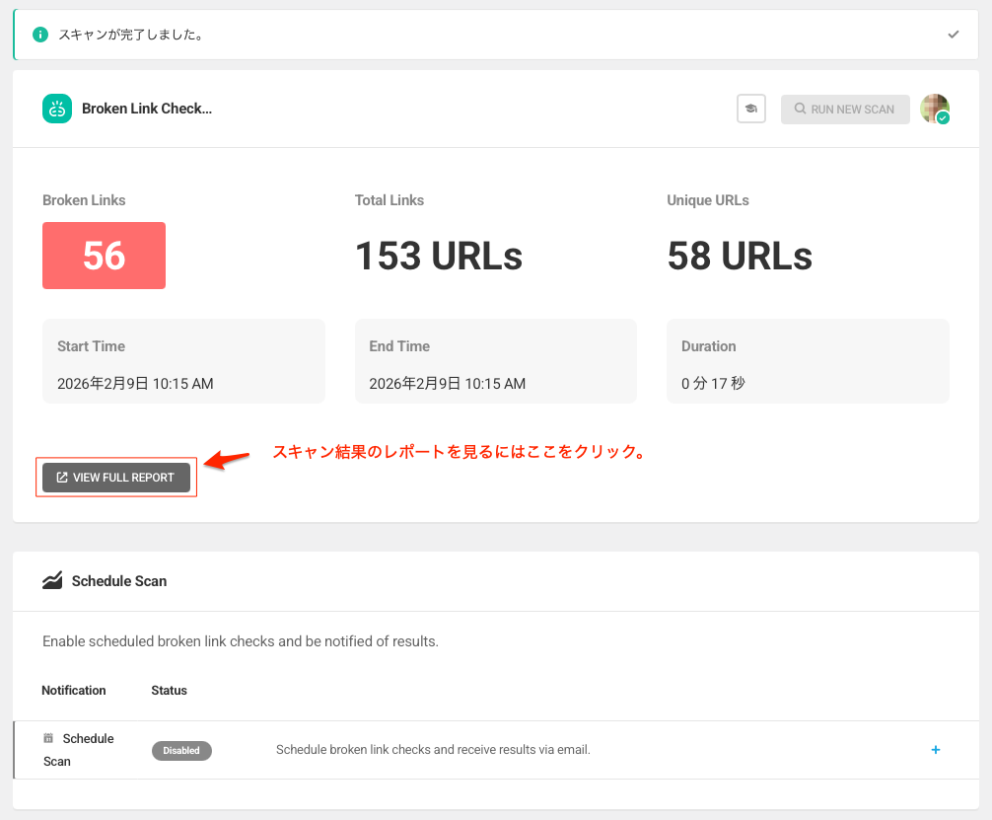Select the Notification column header
992x820 pixels.
click(74, 691)
